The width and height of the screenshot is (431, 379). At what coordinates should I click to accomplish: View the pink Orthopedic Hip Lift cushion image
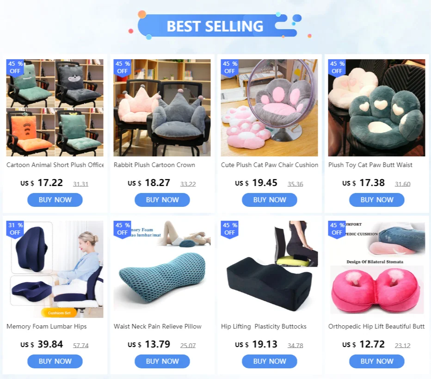click(x=376, y=269)
